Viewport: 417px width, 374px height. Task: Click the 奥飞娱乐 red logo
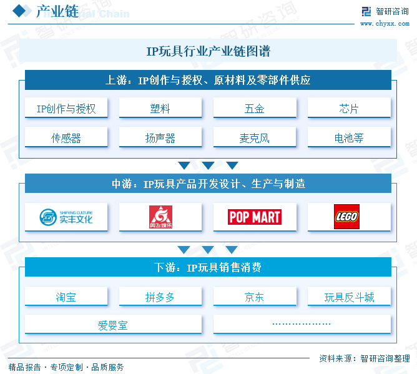point(160,217)
